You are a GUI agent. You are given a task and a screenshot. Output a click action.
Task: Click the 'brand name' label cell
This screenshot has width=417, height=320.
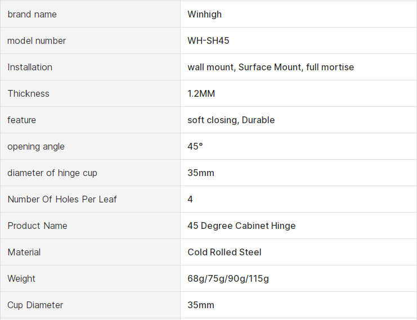pos(32,15)
